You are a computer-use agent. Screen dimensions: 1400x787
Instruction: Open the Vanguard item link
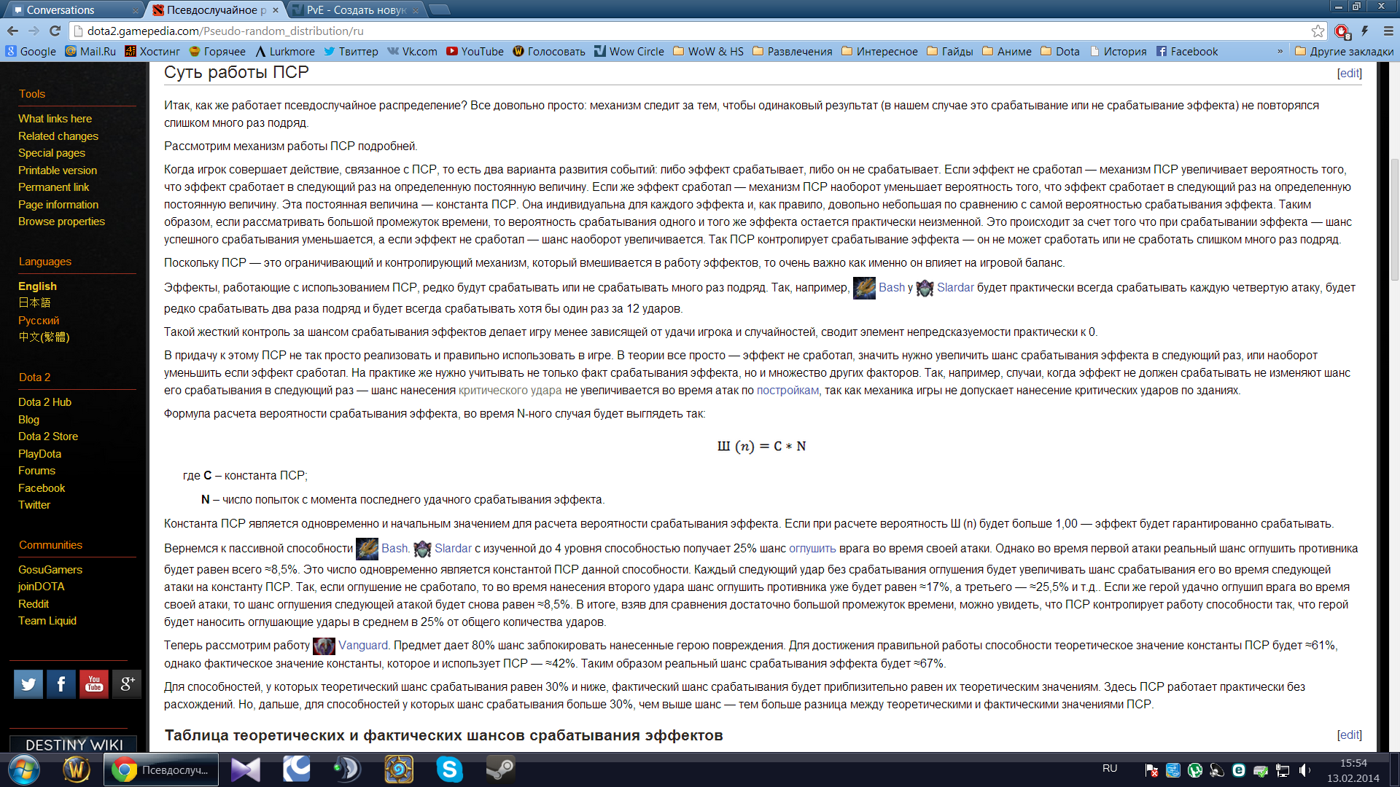point(363,646)
